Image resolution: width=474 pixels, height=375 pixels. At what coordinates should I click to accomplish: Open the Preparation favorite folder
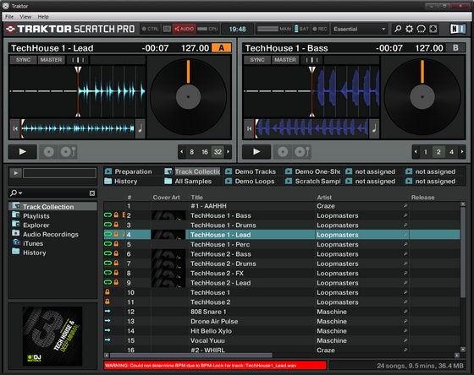point(129,171)
